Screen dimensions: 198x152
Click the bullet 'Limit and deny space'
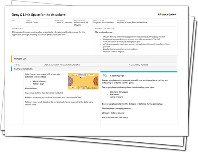click(x=119, y=92)
